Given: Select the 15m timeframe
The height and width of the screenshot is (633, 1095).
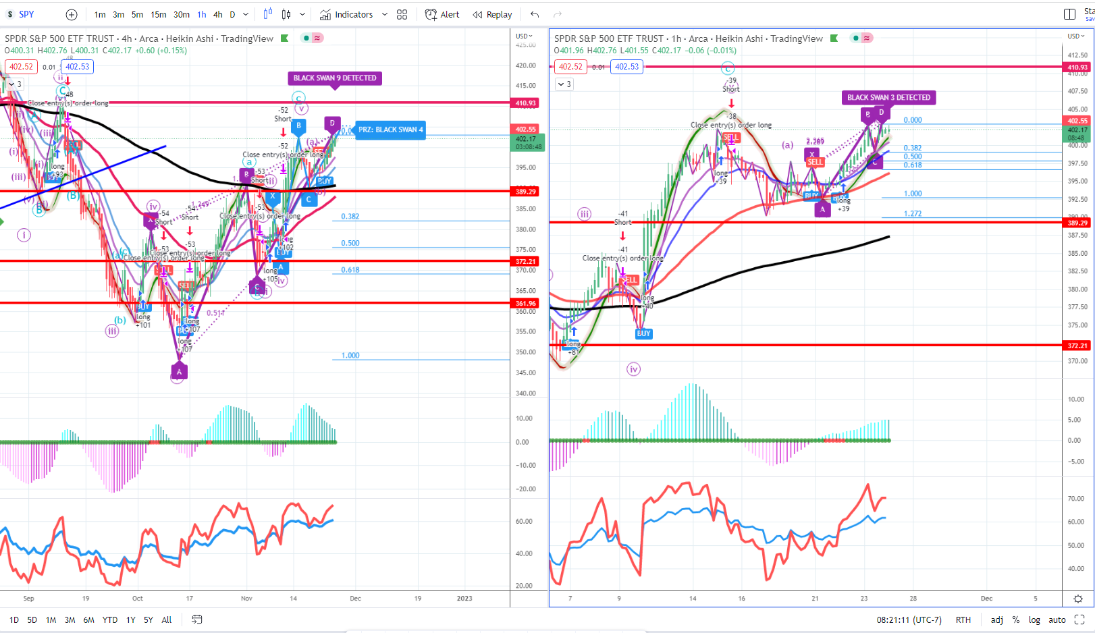Looking at the screenshot, I should (x=159, y=14).
